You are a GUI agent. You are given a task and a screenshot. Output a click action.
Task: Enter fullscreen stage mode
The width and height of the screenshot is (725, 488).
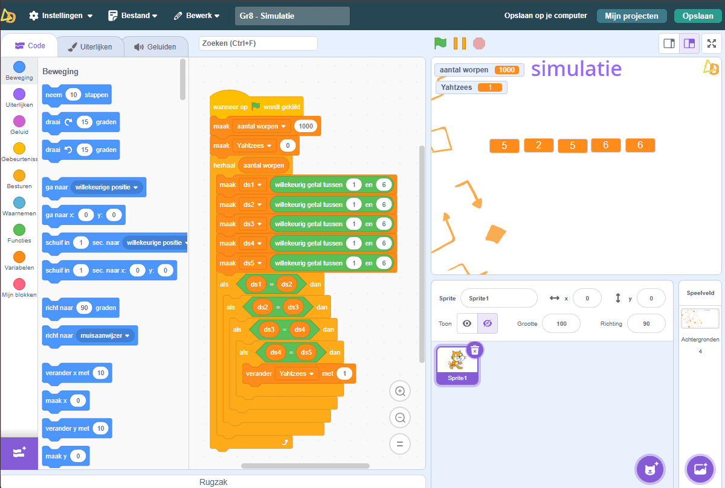pyautogui.click(x=711, y=43)
